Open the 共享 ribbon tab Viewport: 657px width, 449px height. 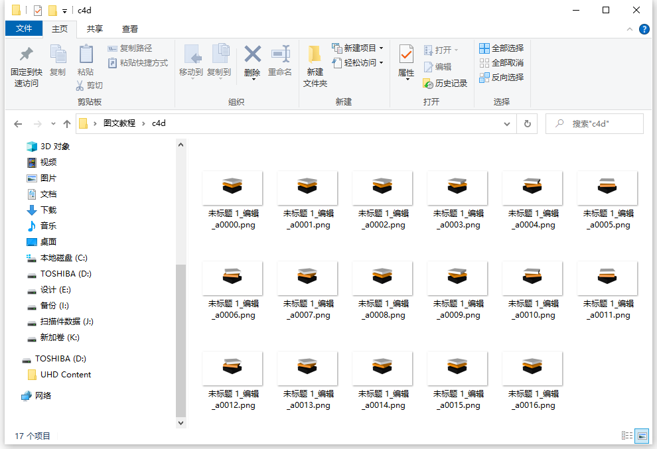(x=95, y=29)
